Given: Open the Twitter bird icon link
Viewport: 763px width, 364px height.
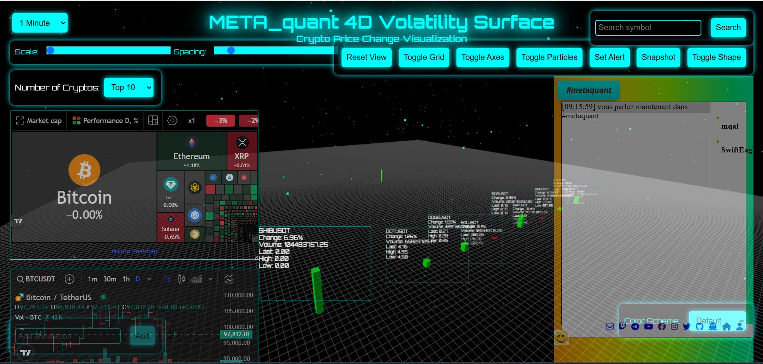Looking at the screenshot, I should pyautogui.click(x=687, y=326).
